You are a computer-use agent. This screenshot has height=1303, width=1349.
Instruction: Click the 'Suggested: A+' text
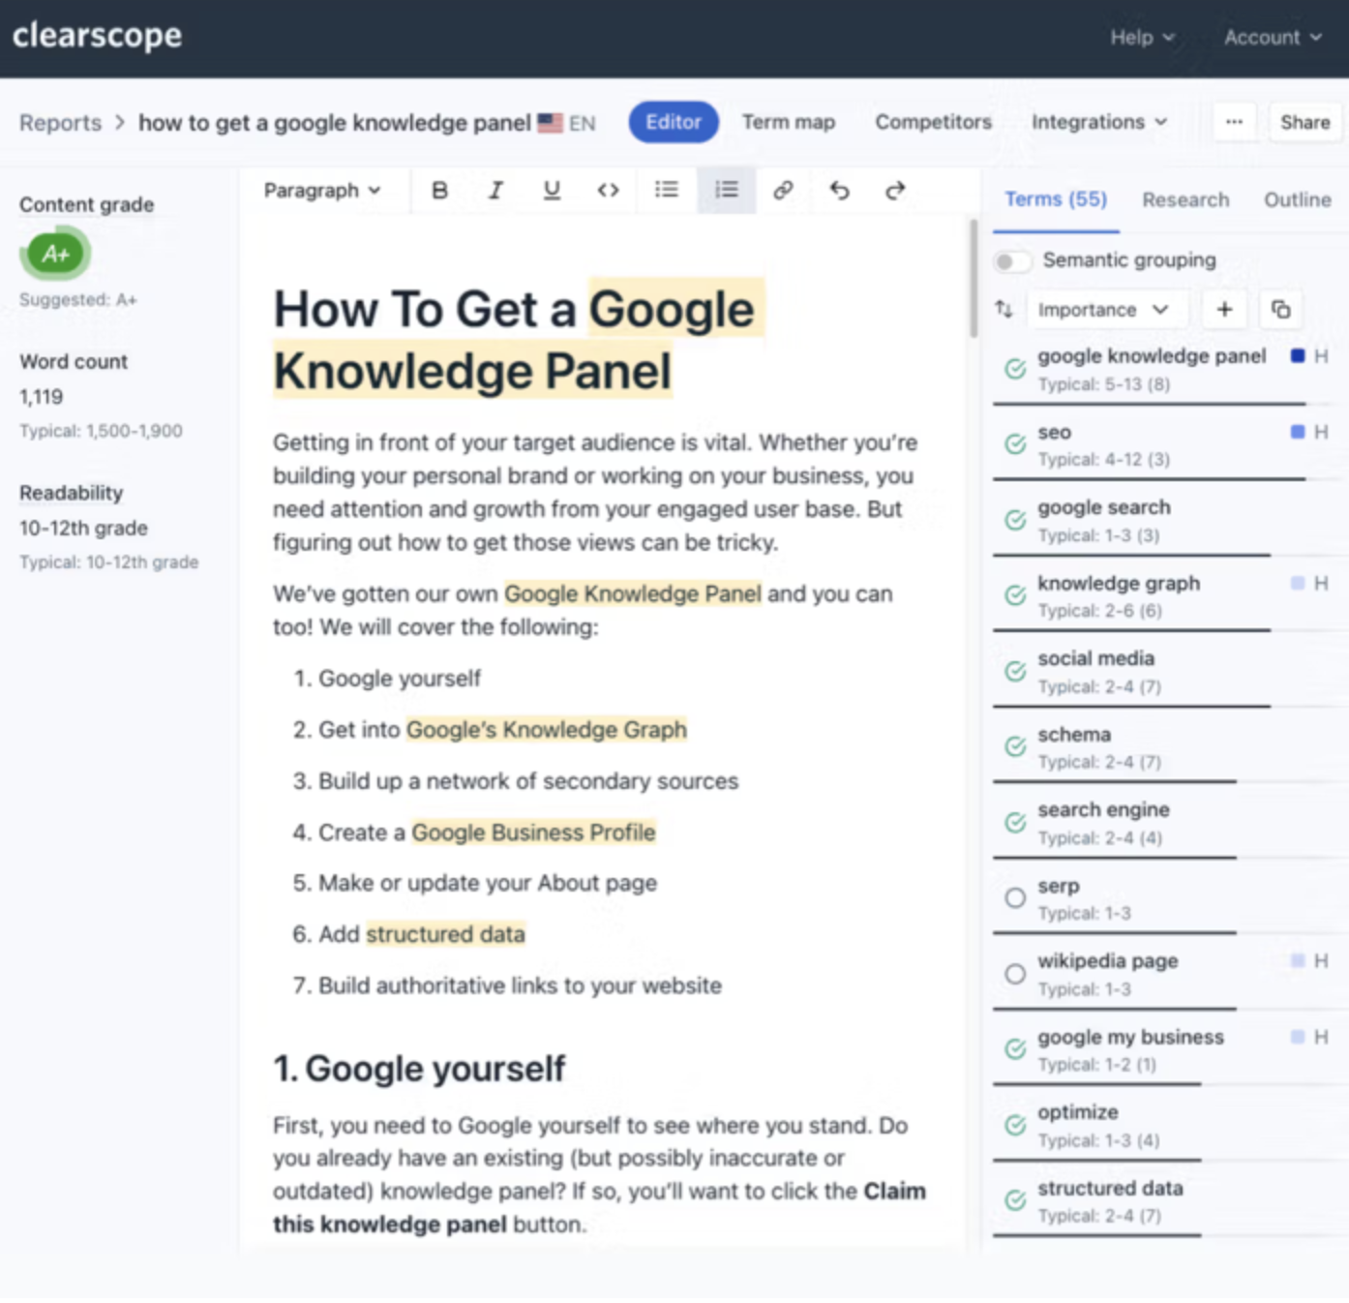point(78,300)
